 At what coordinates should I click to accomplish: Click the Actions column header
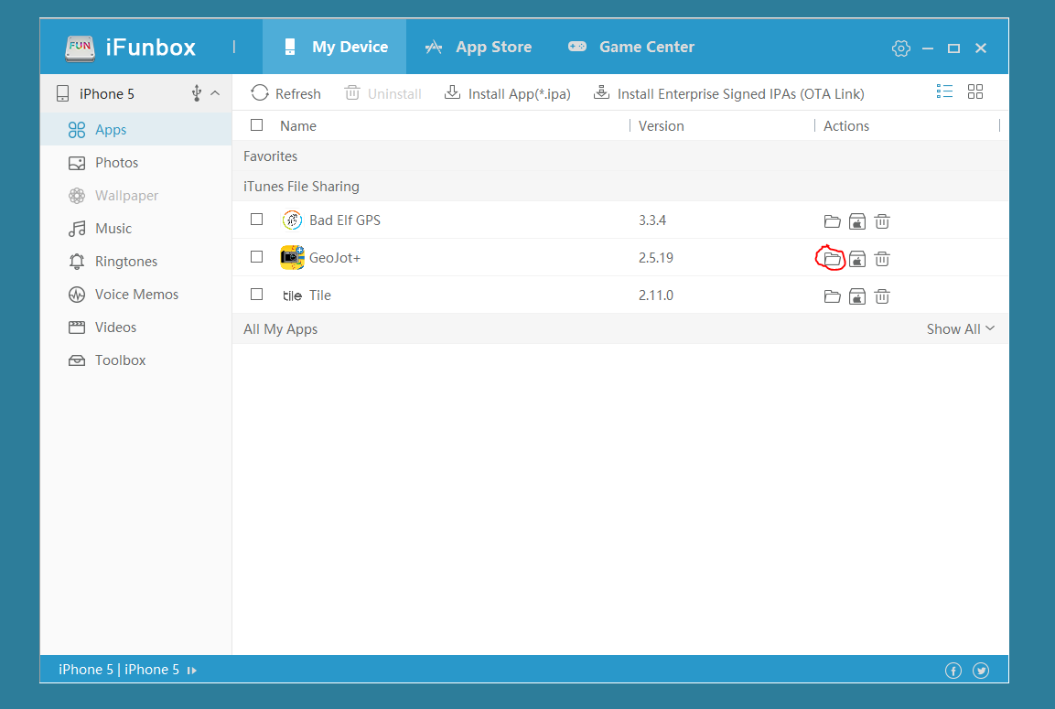tap(845, 126)
